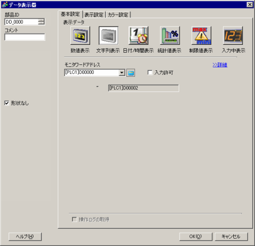Select the 制限値表示 limit value icon
This screenshot has height=246, width=255.
tap(201, 35)
